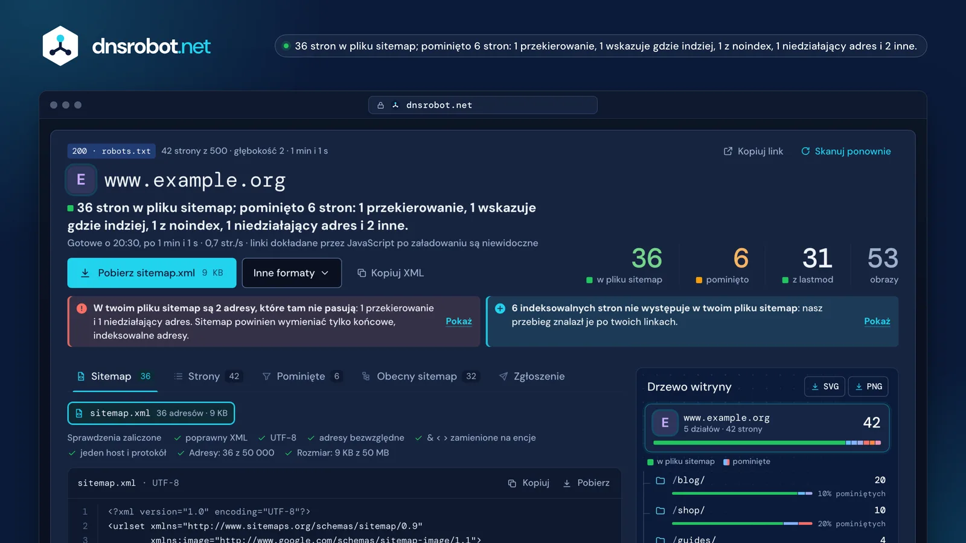Switch to the Pominięte 6 tab
Screen dimensions: 966x543
(302, 376)
